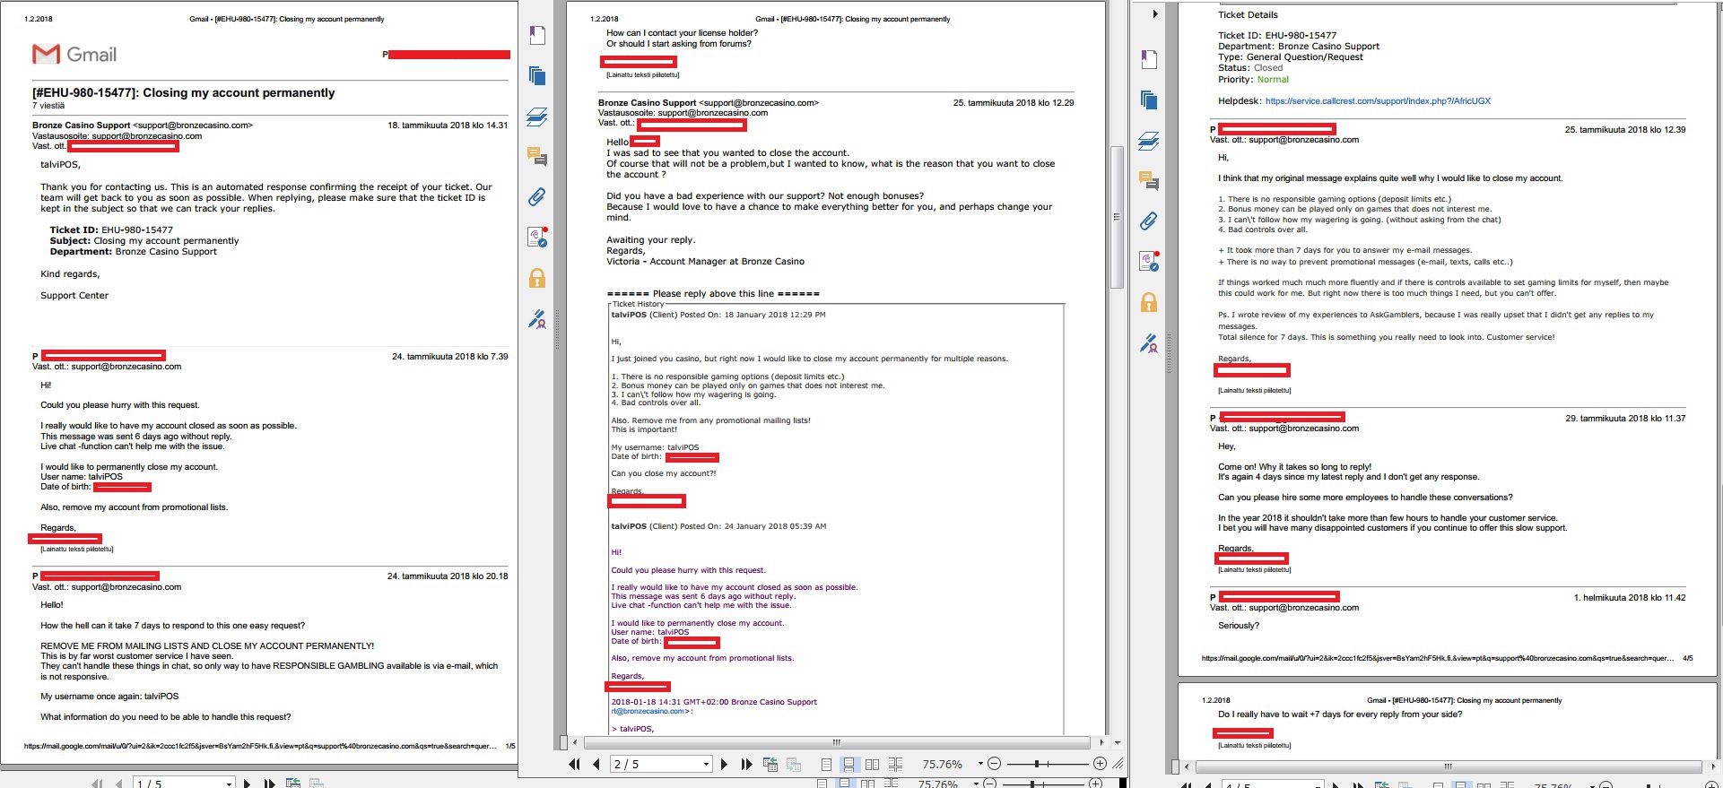Open Attachments paperclip panel in middle window
1723x788 pixels.
click(536, 196)
